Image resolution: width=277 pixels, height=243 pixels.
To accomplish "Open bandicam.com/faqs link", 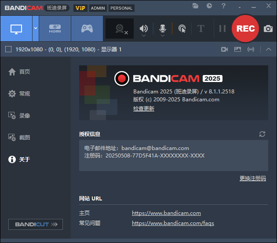I will 173,223.
